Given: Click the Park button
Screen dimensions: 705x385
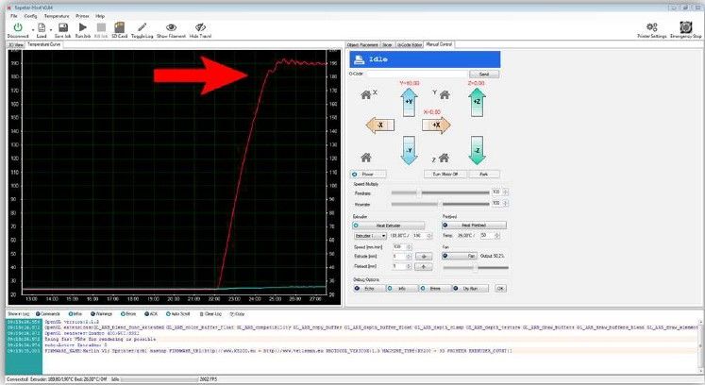Looking at the screenshot, I should click(484, 174).
